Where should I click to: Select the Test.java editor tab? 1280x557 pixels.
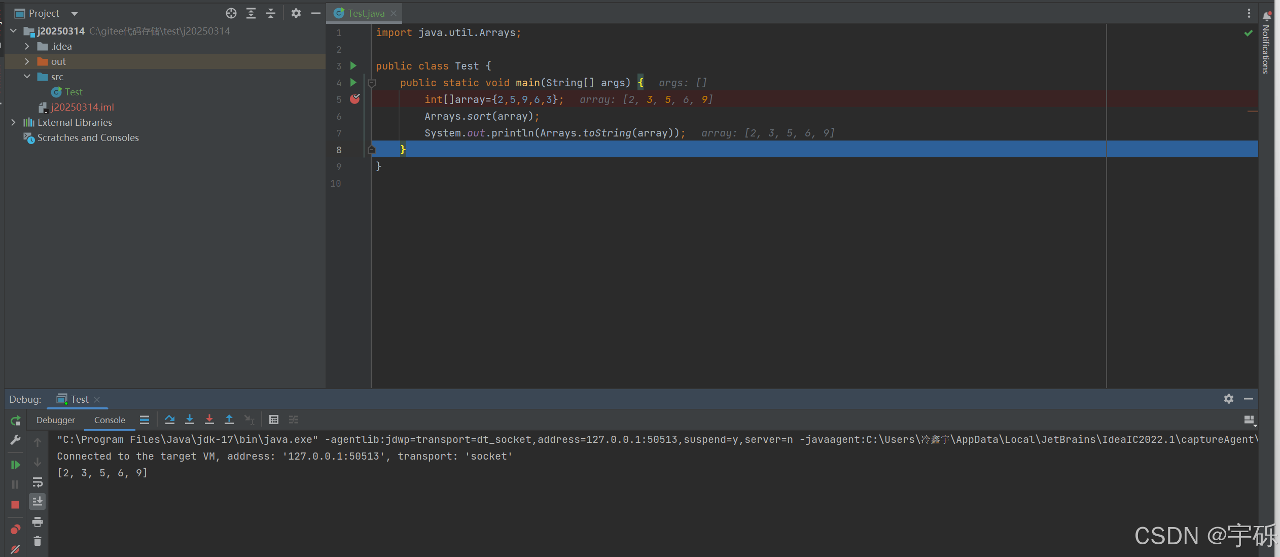coord(366,13)
